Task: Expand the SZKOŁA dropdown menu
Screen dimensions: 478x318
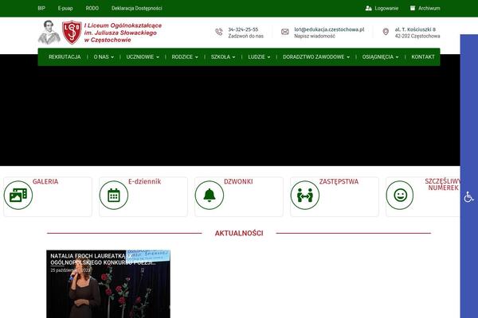Action: click(x=223, y=57)
